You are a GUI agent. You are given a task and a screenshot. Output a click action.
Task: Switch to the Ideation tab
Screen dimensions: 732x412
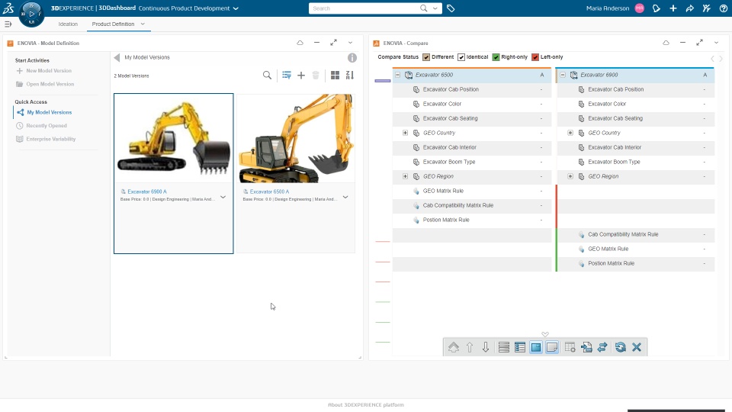(68, 24)
